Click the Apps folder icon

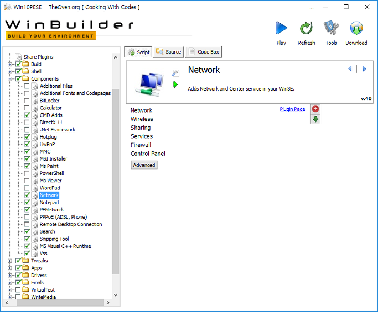pos(25,268)
